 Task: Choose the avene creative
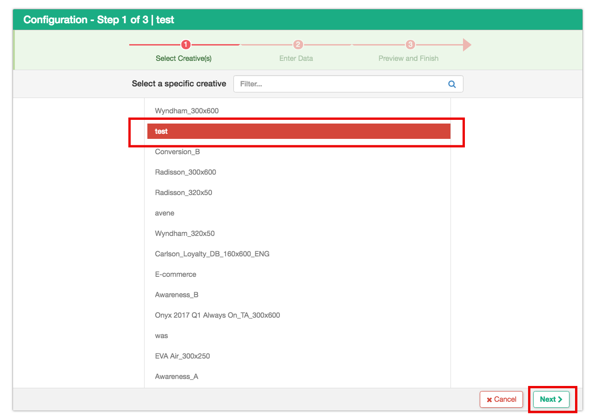165,213
